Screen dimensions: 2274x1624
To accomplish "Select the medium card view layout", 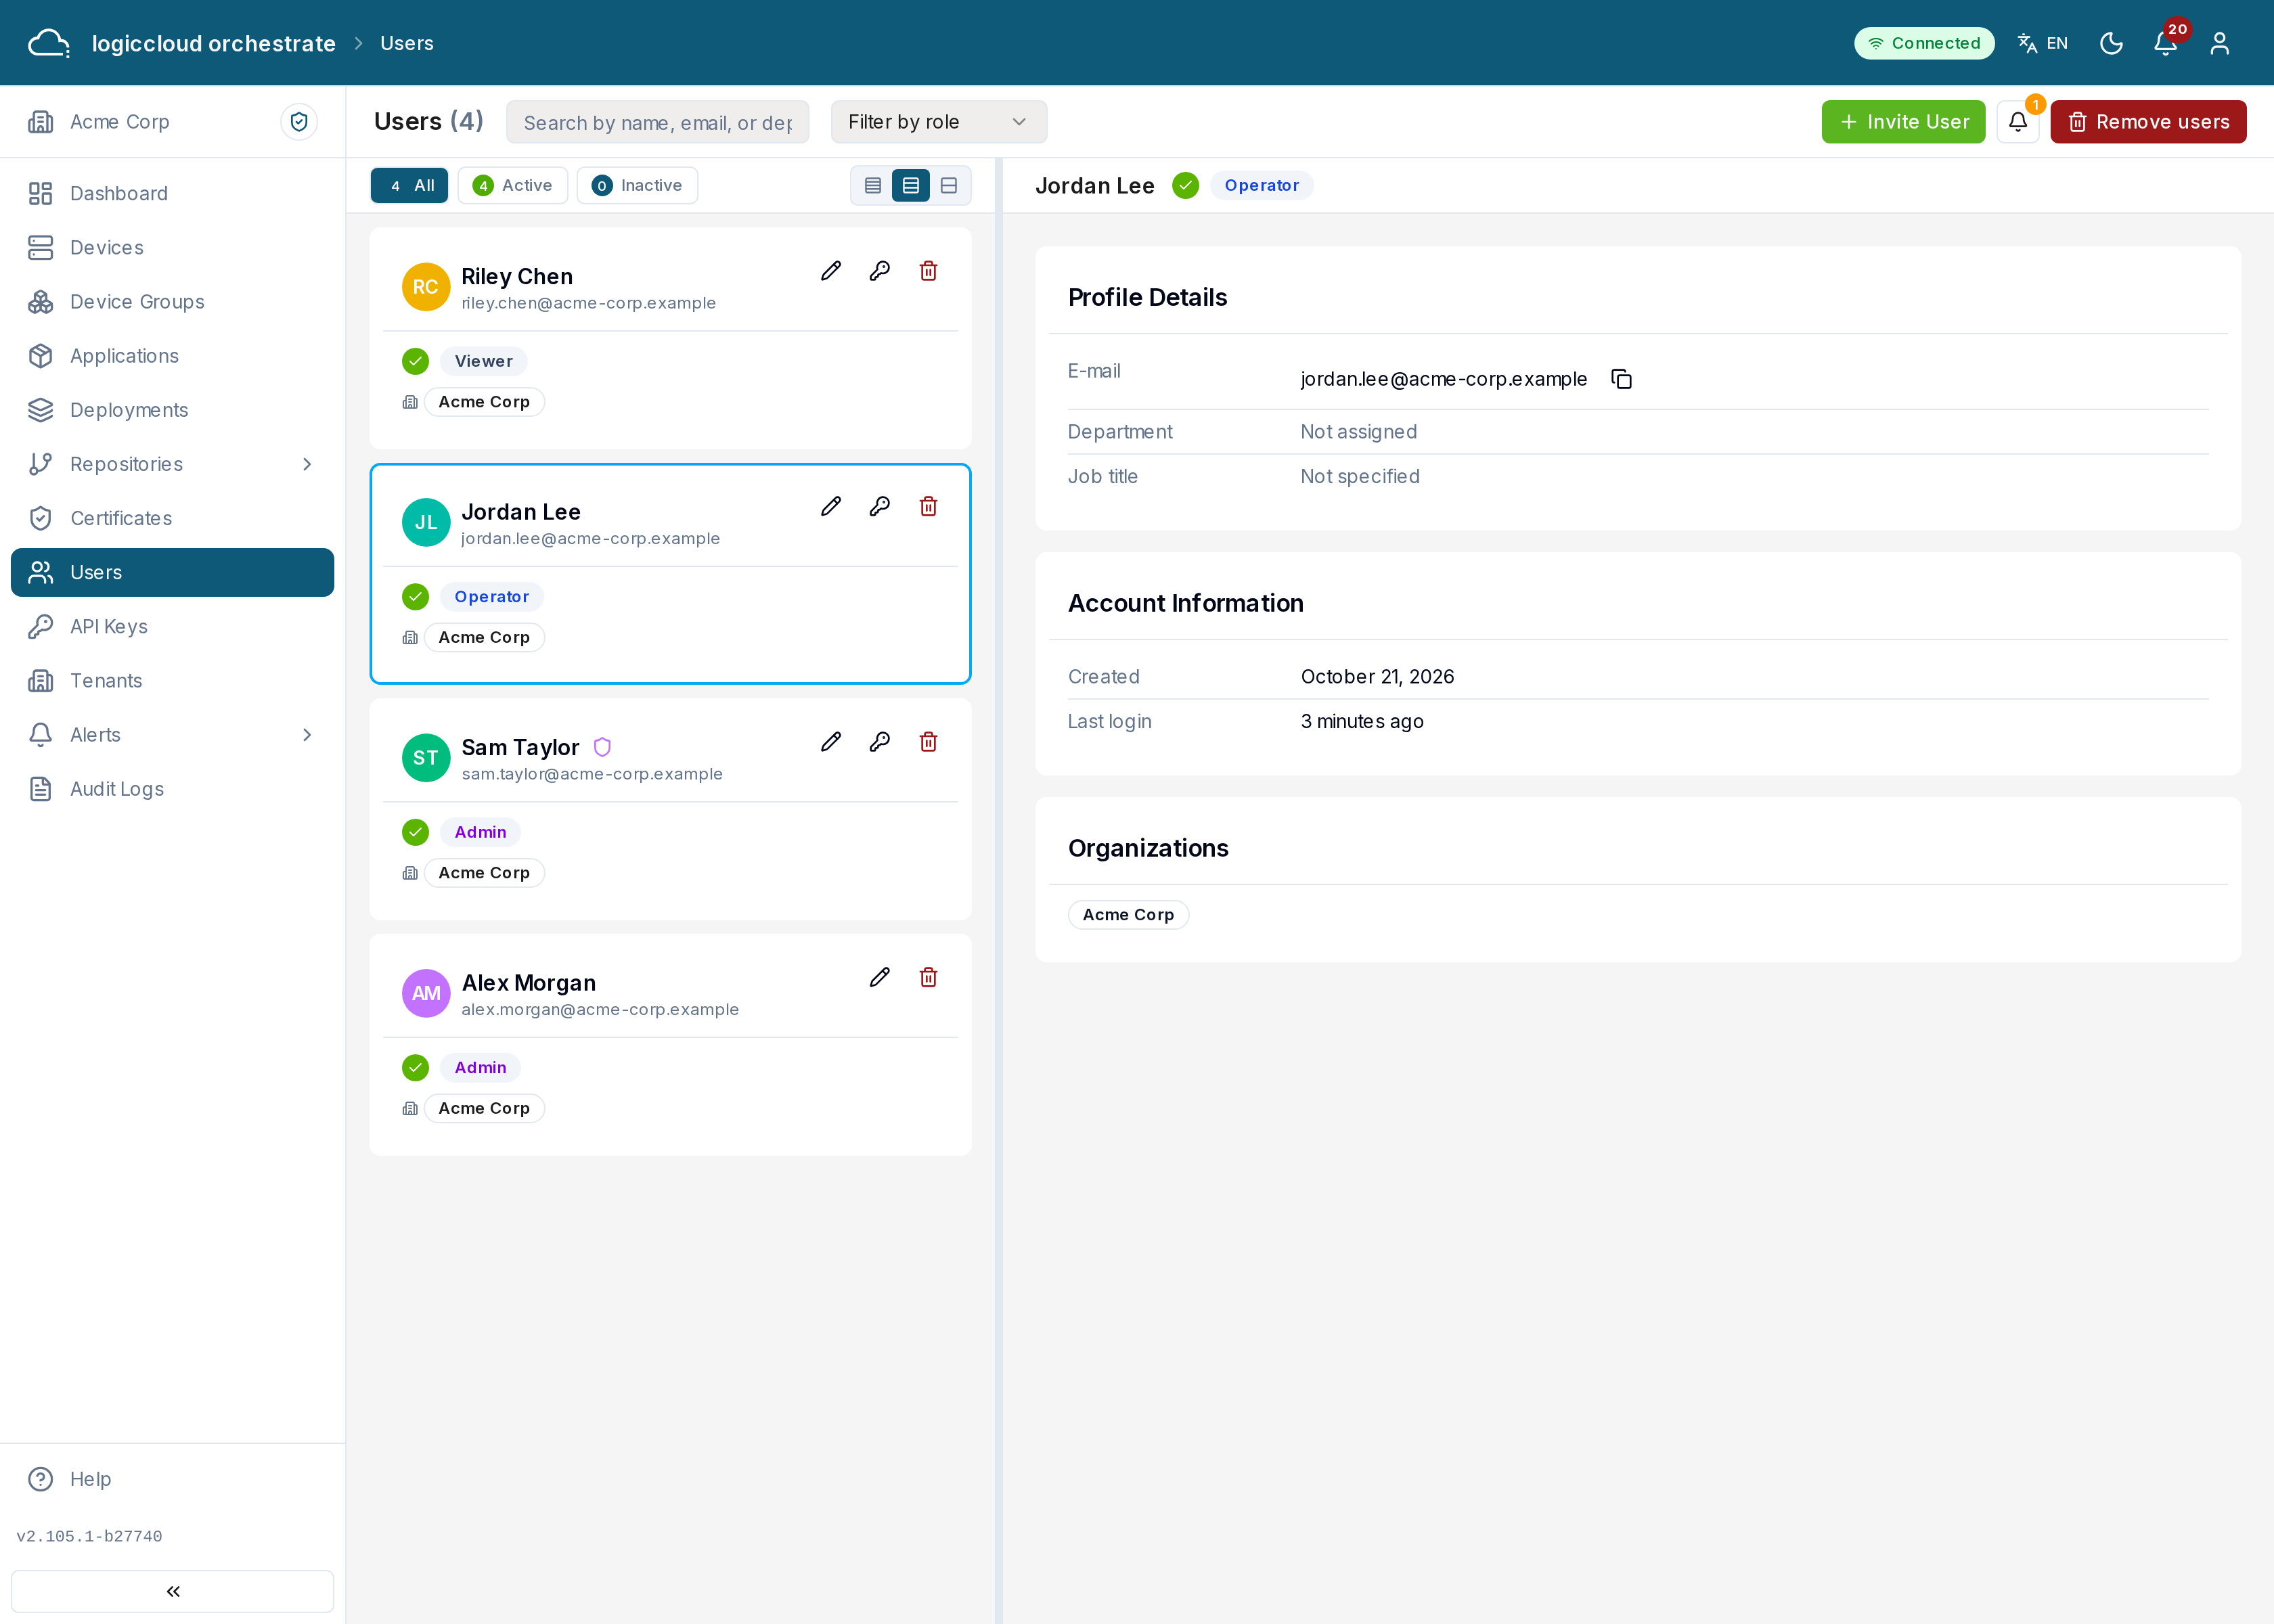I will tap(911, 186).
